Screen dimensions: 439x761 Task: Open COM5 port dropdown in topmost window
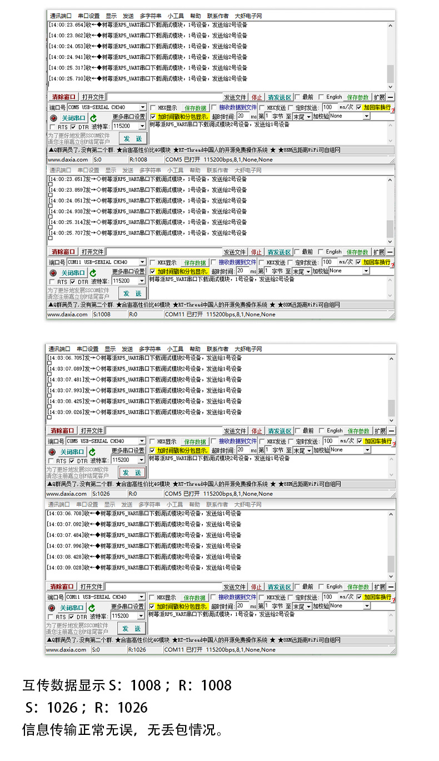coord(142,107)
